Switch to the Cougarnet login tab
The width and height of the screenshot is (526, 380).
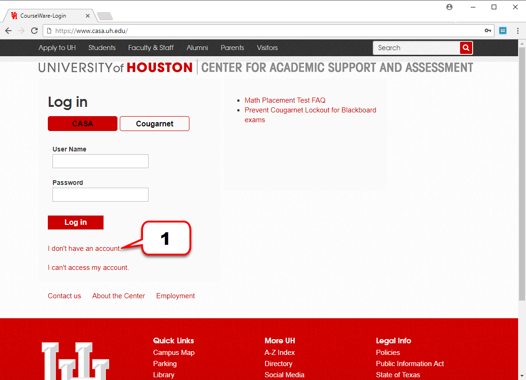click(155, 124)
